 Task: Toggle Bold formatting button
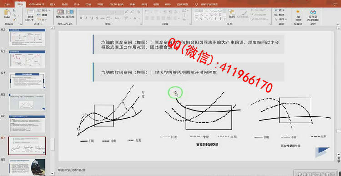point(81,18)
